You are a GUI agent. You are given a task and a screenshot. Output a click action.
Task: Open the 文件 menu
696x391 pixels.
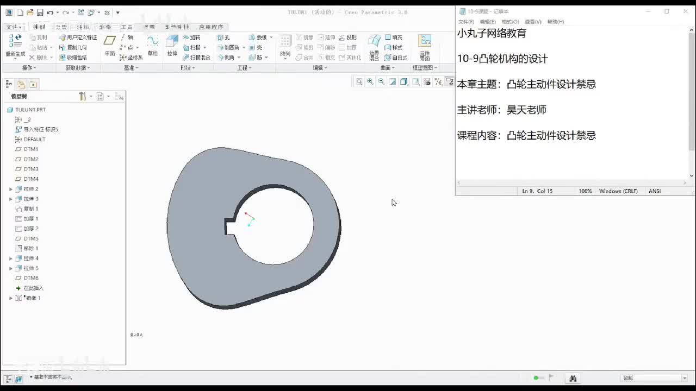pyautogui.click(x=14, y=27)
